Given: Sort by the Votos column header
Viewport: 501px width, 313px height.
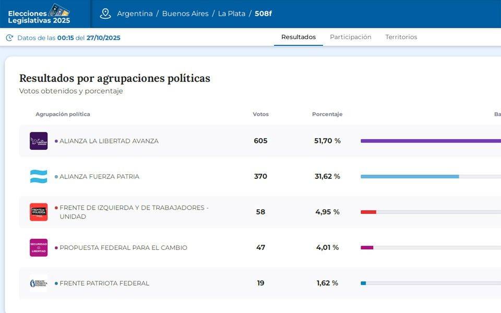Looking at the screenshot, I should [x=260, y=114].
